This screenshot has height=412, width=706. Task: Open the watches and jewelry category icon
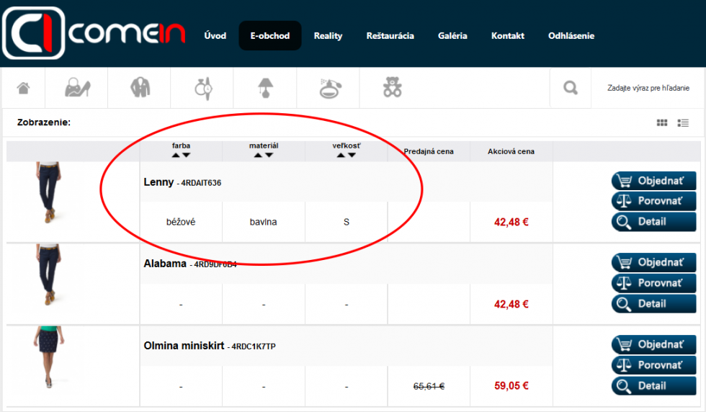point(203,89)
